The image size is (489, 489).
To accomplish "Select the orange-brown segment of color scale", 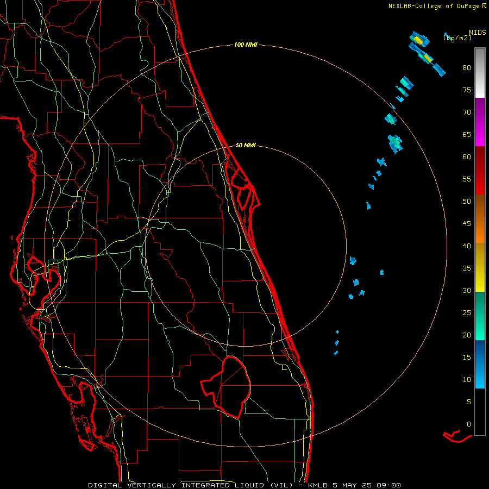I will click(480, 218).
